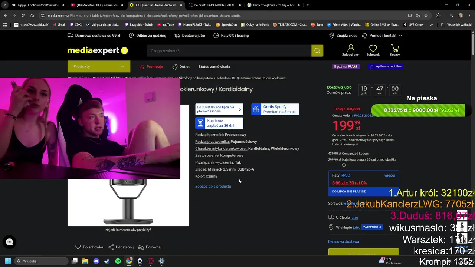Screen dimensions: 475x267
Task: Bookmark this page with star icon
Action: [426, 16]
